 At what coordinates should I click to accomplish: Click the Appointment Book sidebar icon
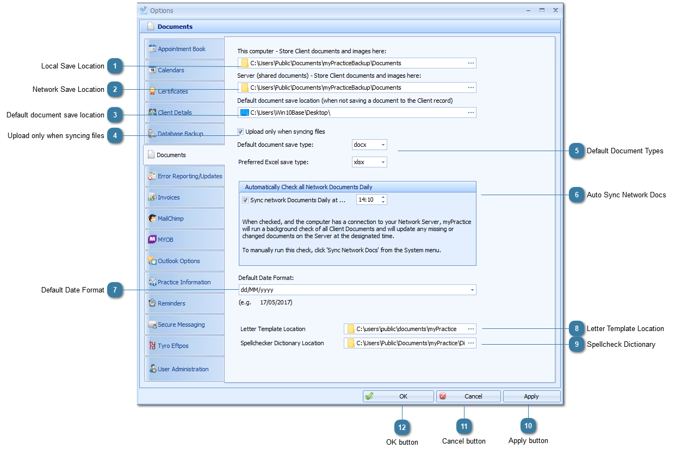coord(152,48)
